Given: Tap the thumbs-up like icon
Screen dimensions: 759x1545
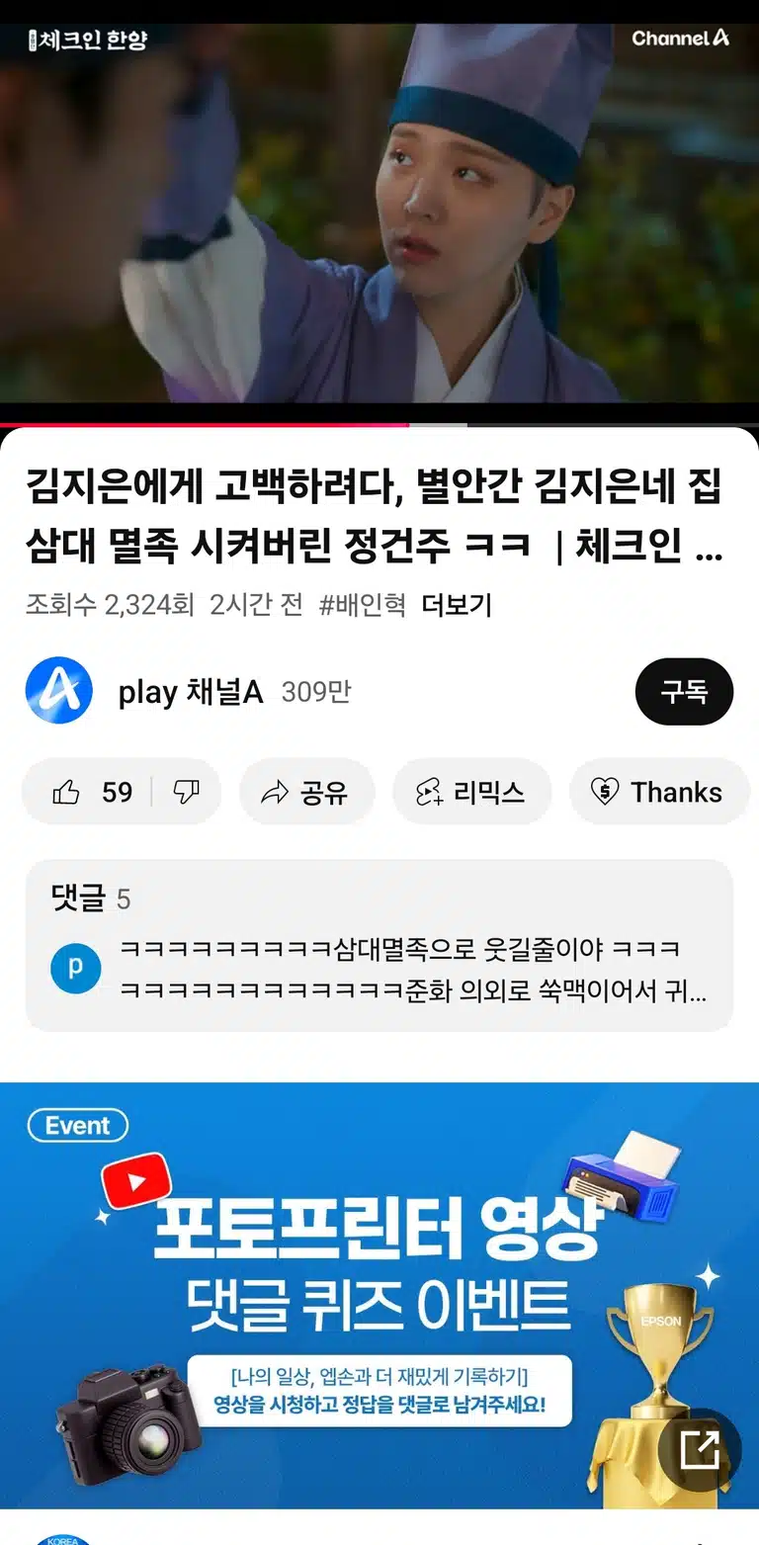Looking at the screenshot, I should tap(66, 792).
